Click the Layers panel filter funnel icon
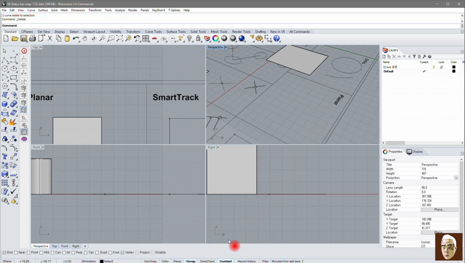The image size is (465, 263). [x=414, y=57]
